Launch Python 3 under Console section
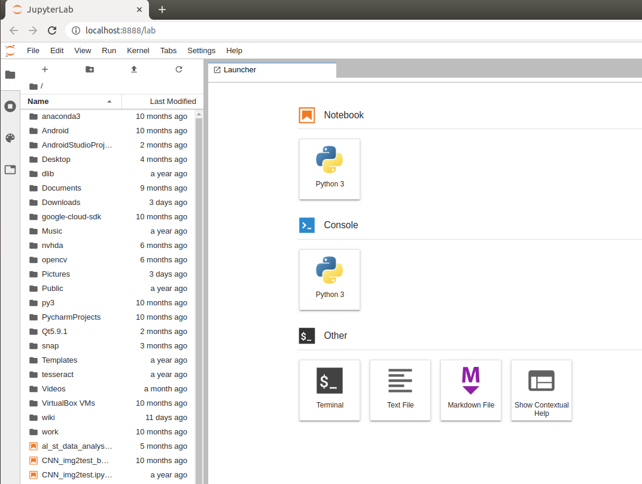Viewport: 642px width, 484px height. (x=330, y=280)
